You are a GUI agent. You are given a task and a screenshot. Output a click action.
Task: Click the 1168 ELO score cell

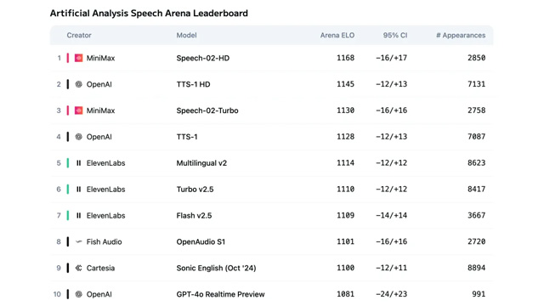tap(346, 58)
